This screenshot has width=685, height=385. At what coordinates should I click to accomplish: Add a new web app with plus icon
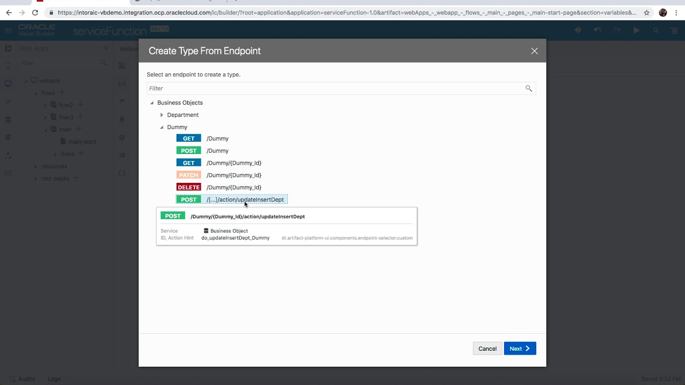105,49
